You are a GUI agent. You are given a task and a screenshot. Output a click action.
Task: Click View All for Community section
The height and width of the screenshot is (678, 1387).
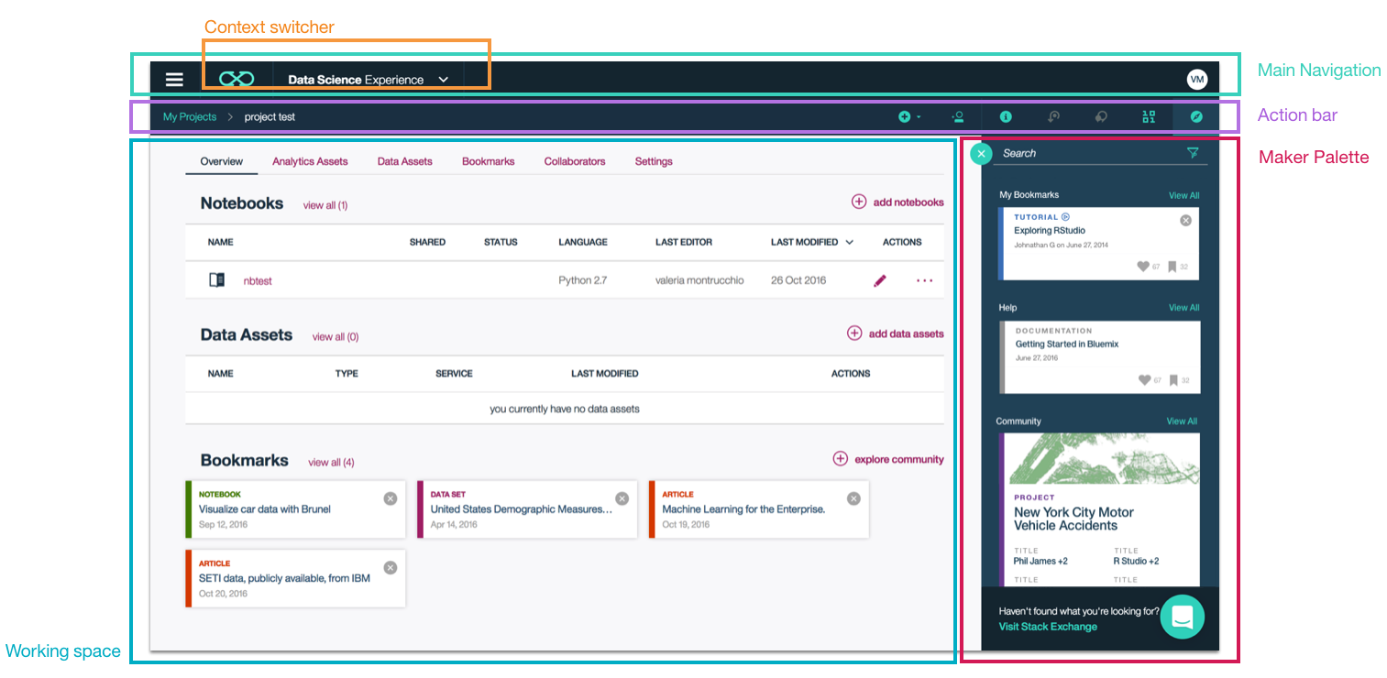1182,421
